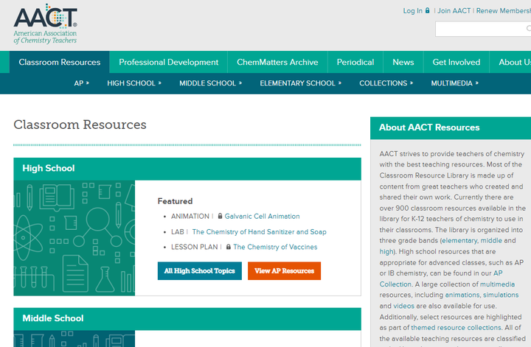Expand the COLLECTIONS submenu
The height and width of the screenshot is (347, 531).
[x=386, y=83]
